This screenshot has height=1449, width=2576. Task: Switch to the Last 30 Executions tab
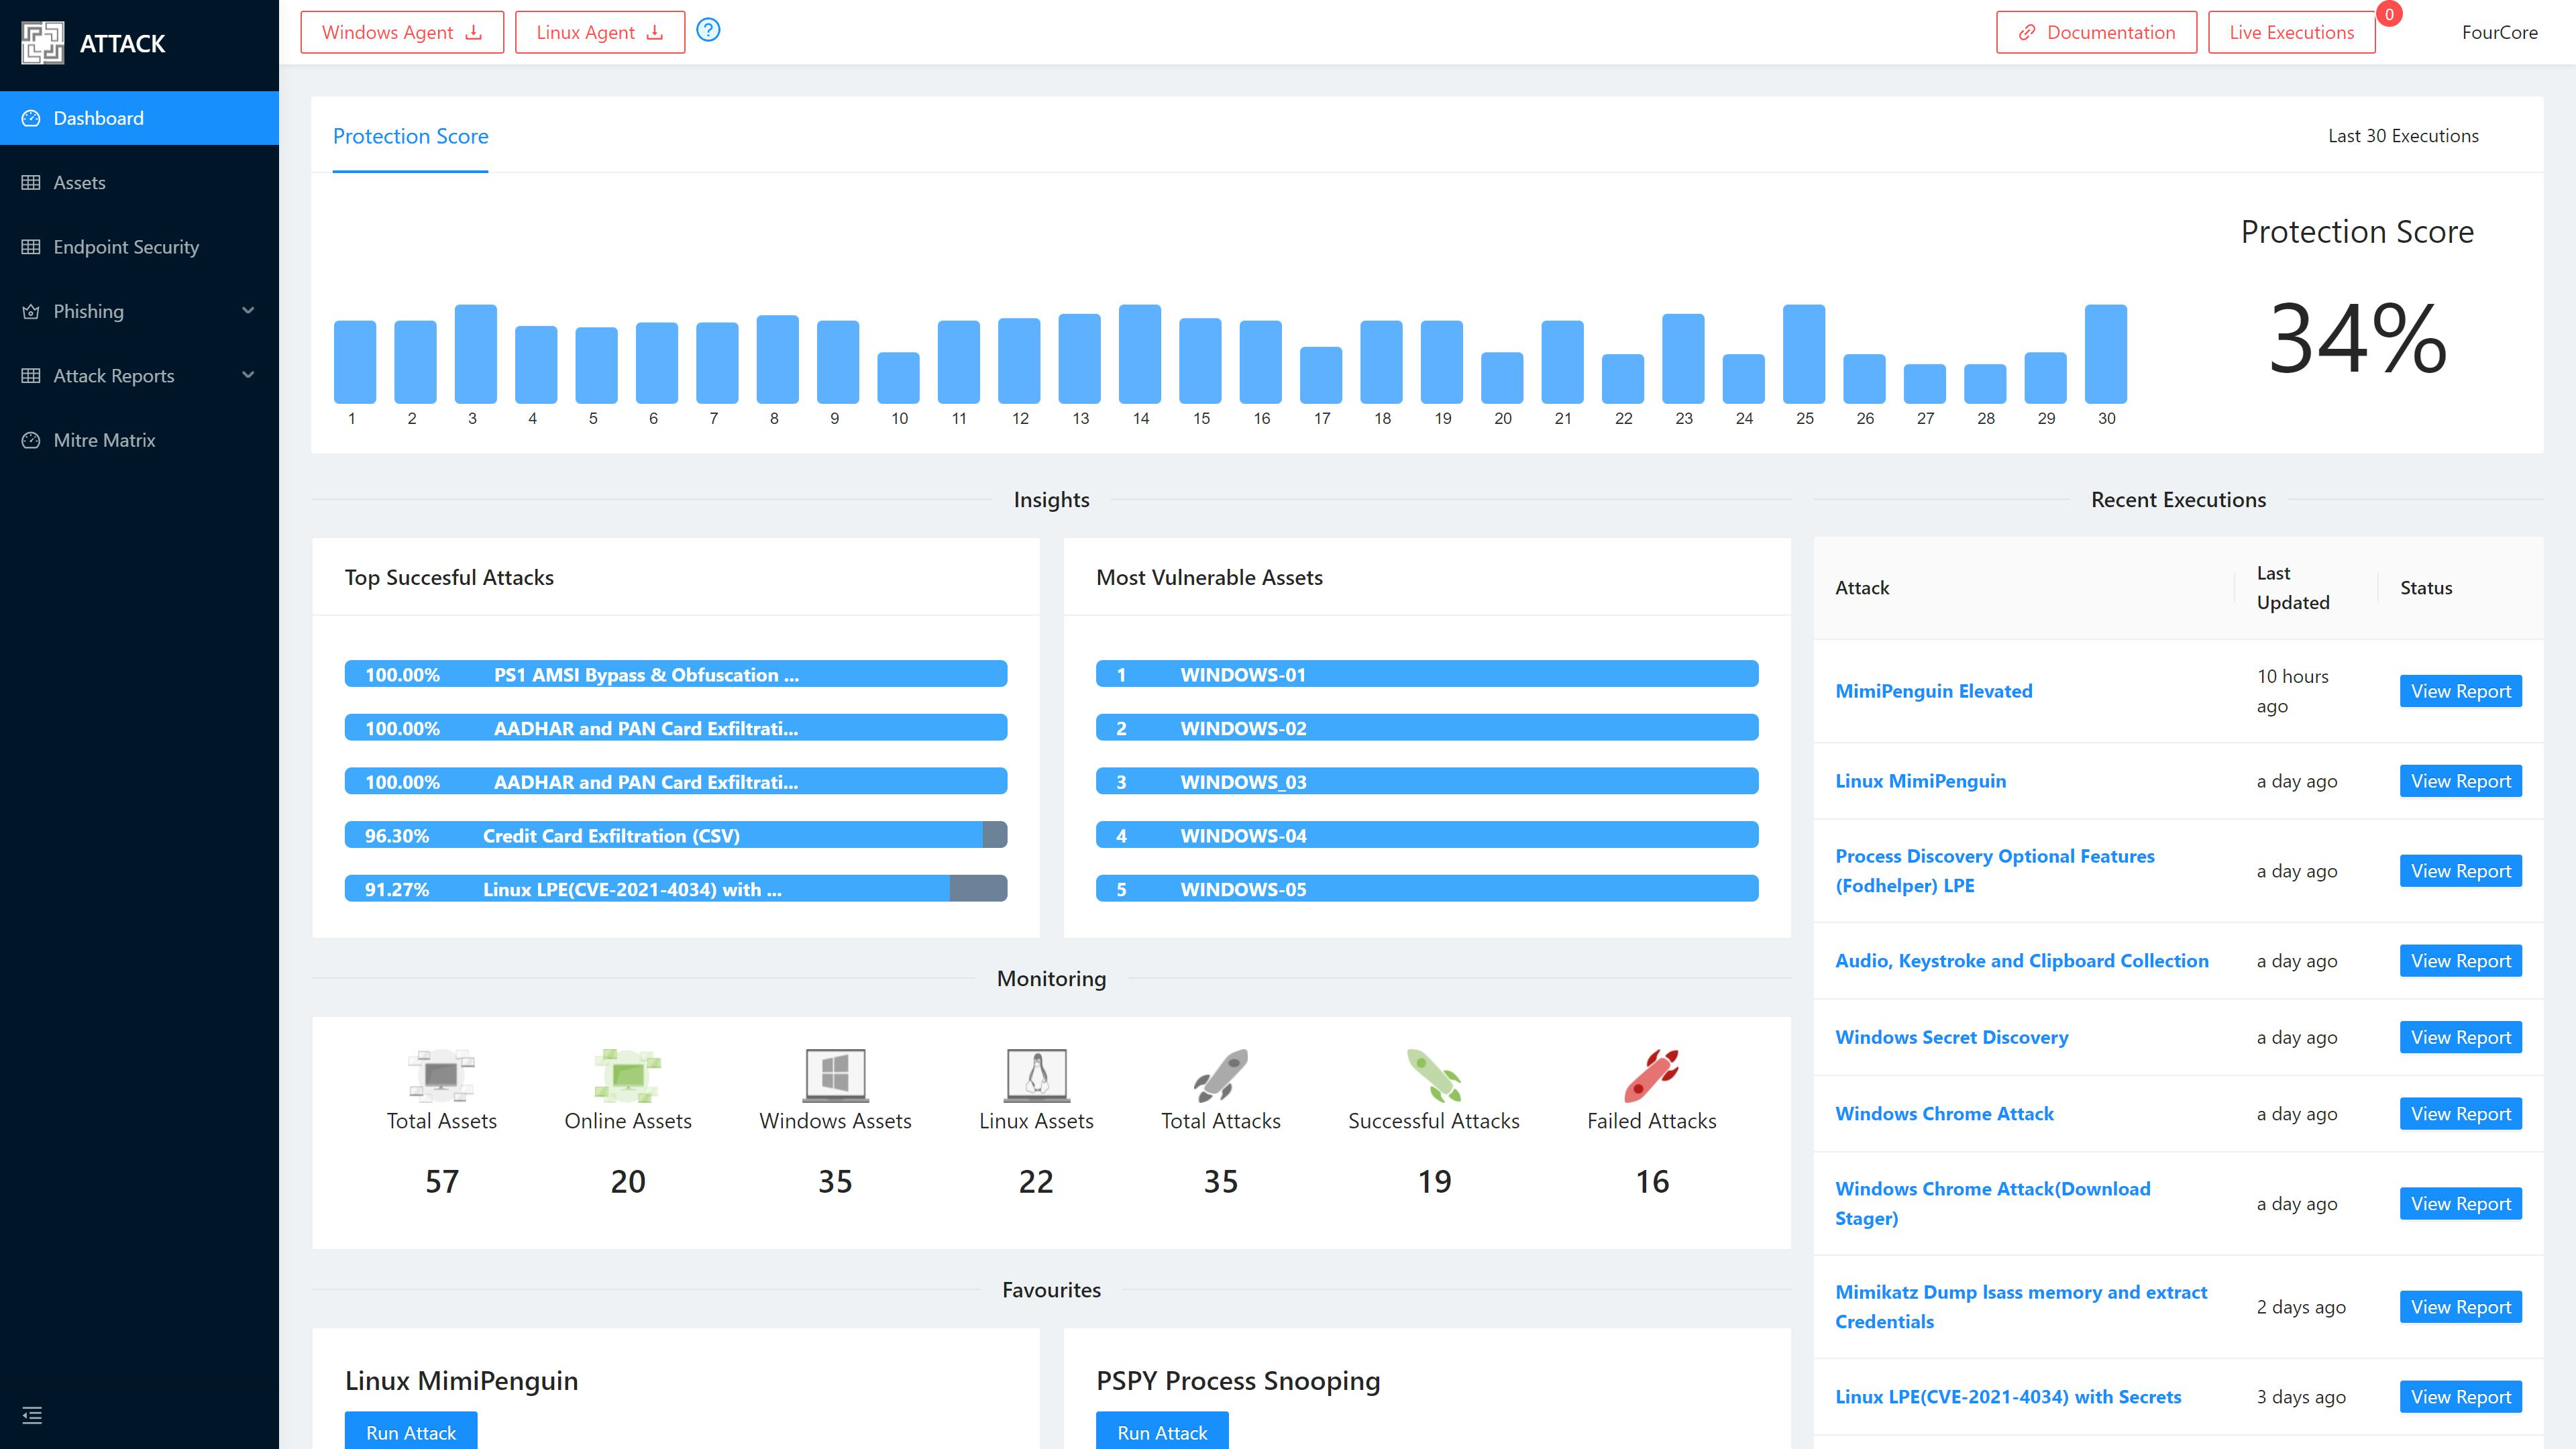coord(2403,135)
